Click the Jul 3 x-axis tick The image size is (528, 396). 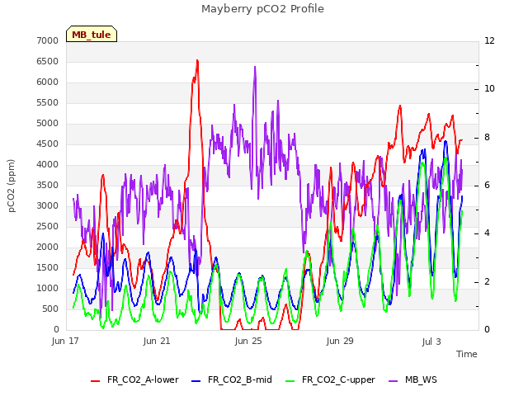[x=431, y=342]
